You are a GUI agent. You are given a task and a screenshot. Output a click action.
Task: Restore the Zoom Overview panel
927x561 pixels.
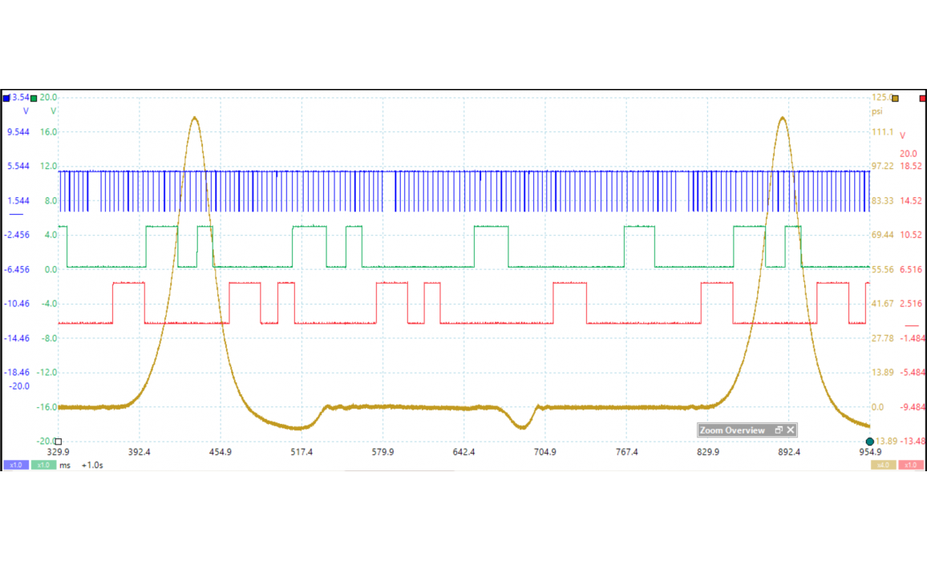779,430
